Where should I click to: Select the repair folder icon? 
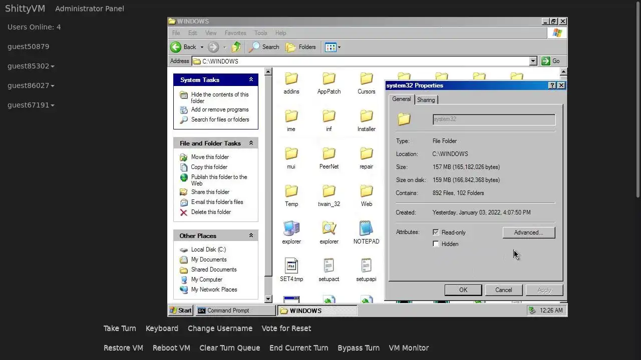(x=366, y=153)
